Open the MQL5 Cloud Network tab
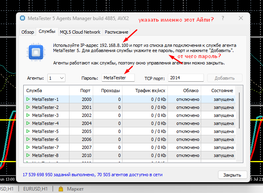Viewport: 263px width, 193px height. click(x=80, y=32)
